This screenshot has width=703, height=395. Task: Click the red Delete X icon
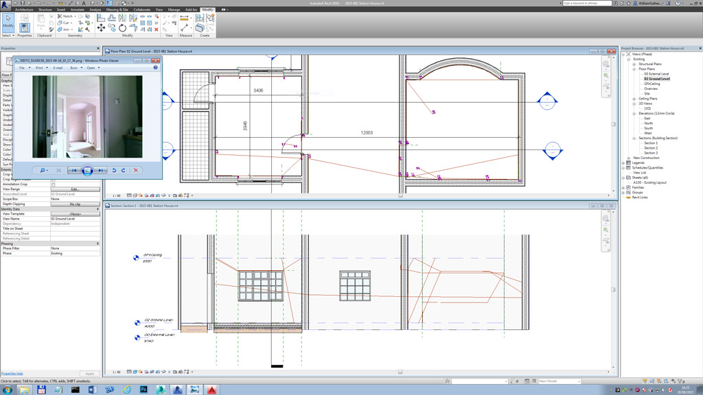157,29
